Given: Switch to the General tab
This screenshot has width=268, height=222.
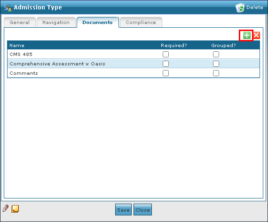Looking at the screenshot, I should 20,23.
